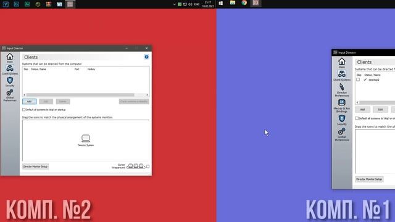The height and width of the screenshot is (222, 395).
Task: Open Macros & Key Bindings in right window
Action: 341,105
